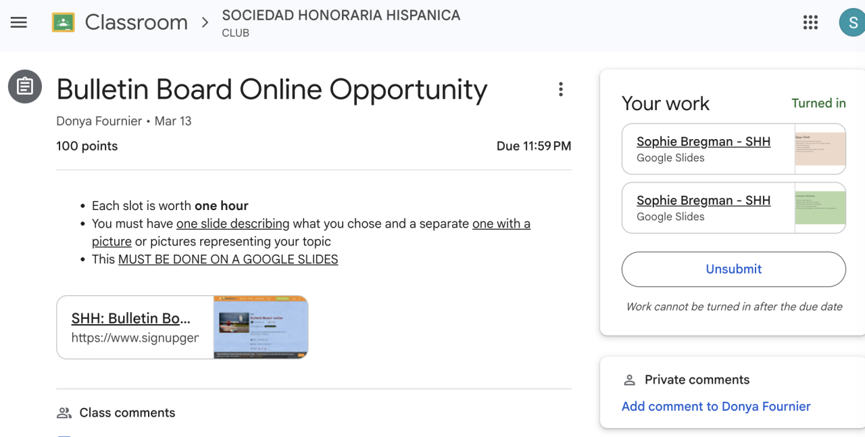Open the first Sophie Bregman - SHH slides
The width and height of the screenshot is (865, 437).
click(703, 142)
